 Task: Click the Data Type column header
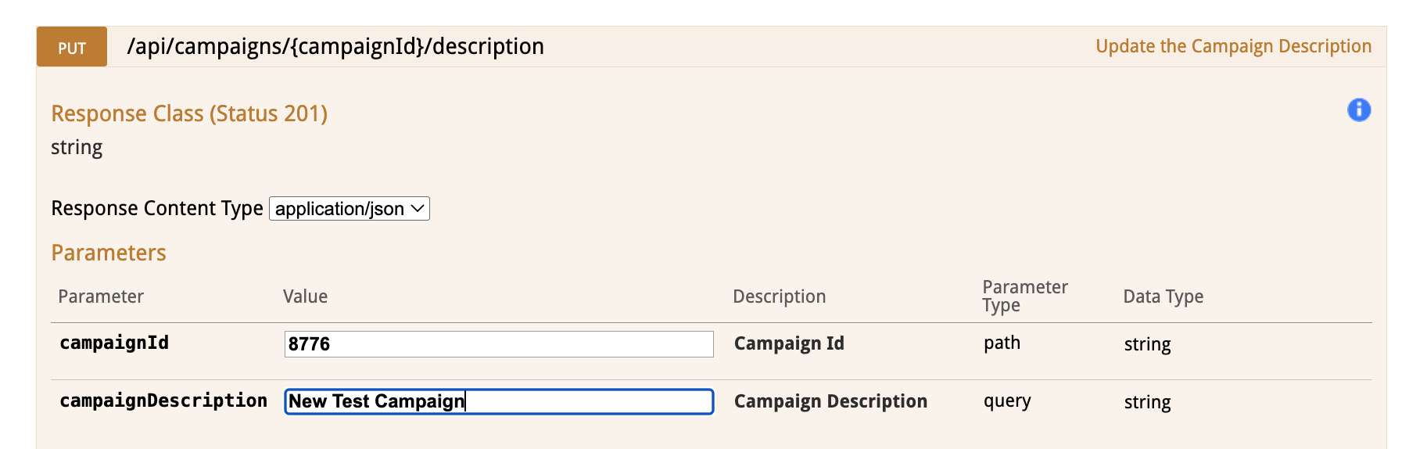pyautogui.click(x=1163, y=296)
